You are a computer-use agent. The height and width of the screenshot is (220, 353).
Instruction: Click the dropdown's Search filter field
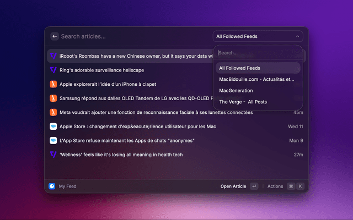[x=258, y=53]
